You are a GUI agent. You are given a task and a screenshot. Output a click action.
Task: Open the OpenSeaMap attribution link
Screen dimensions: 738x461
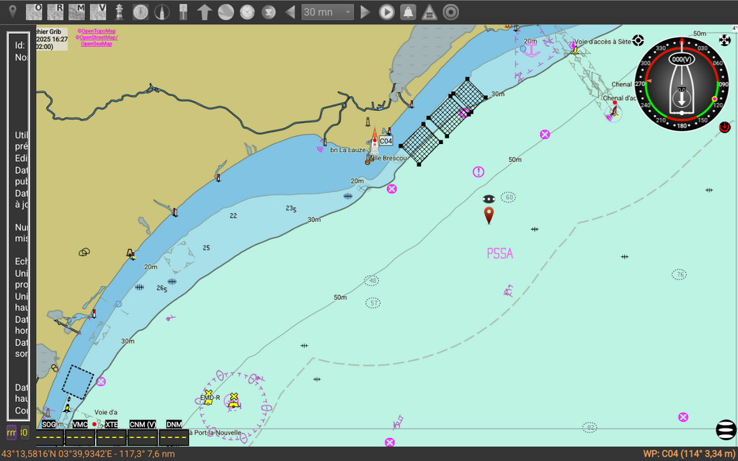(x=97, y=44)
